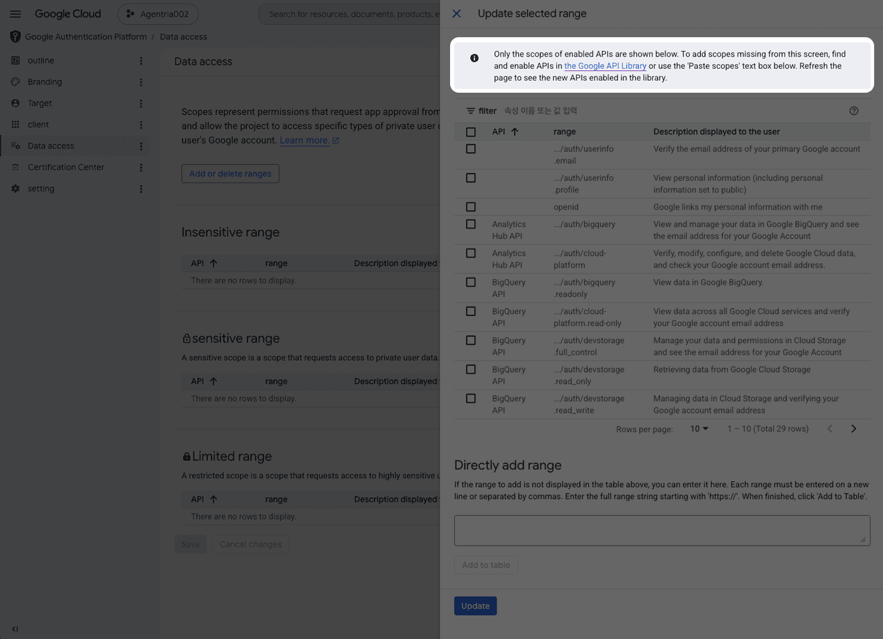Check the devstorage.read_only scope checkbox
Screen dimensions: 883x639
[x=471, y=370]
